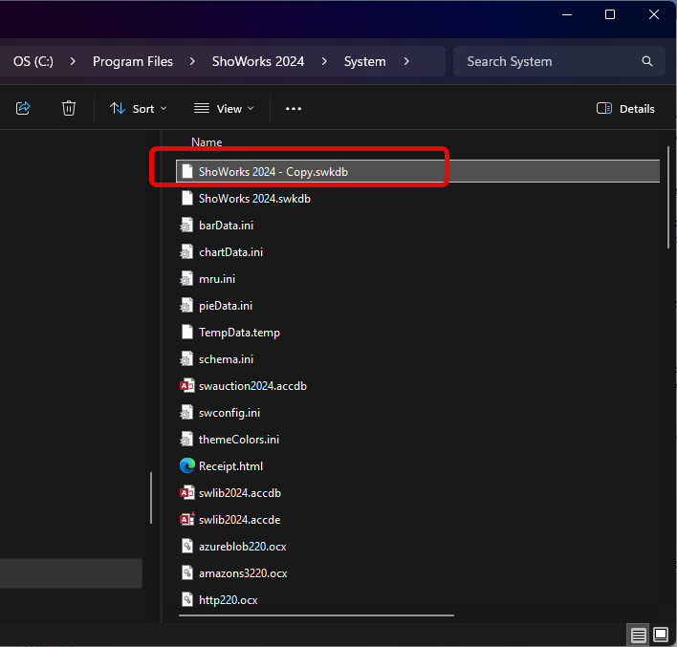
Task: Switch to large thumbnails view icon
Action: click(x=660, y=635)
